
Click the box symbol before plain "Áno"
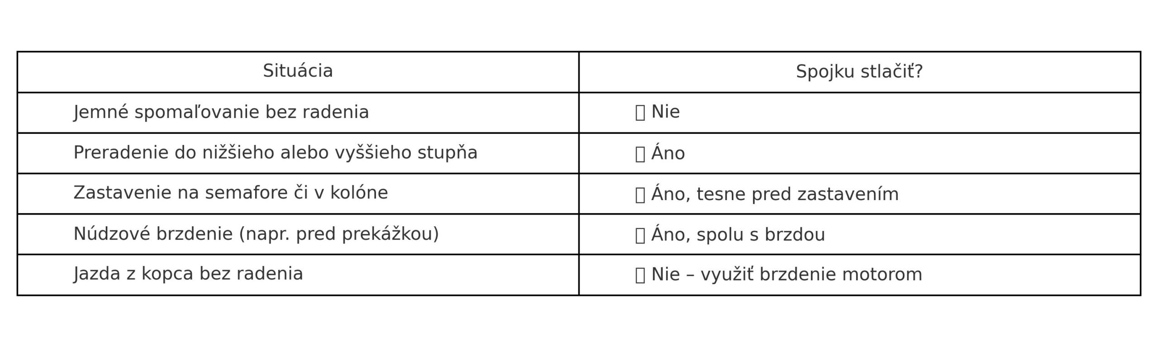click(x=640, y=154)
